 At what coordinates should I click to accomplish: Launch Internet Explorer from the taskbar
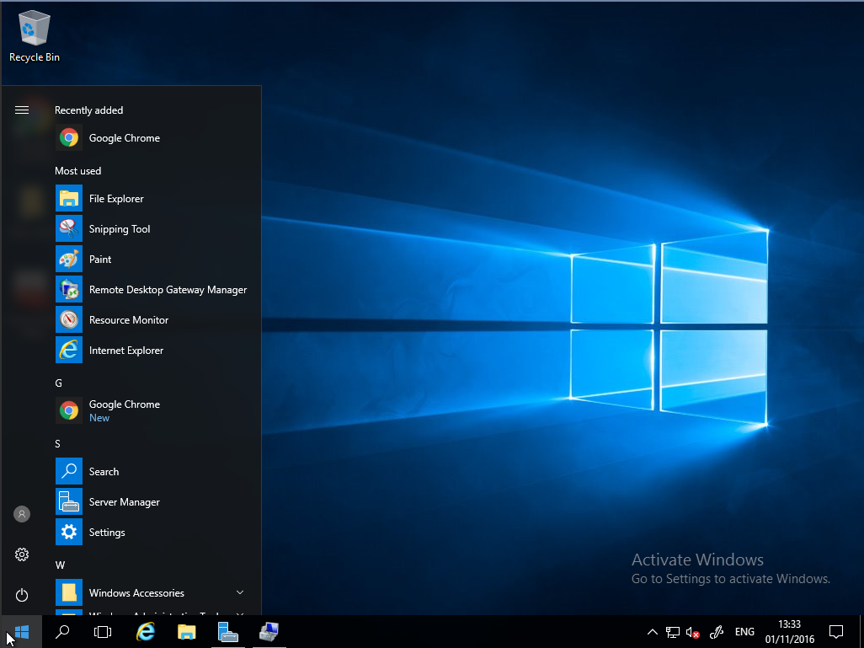[x=146, y=632]
